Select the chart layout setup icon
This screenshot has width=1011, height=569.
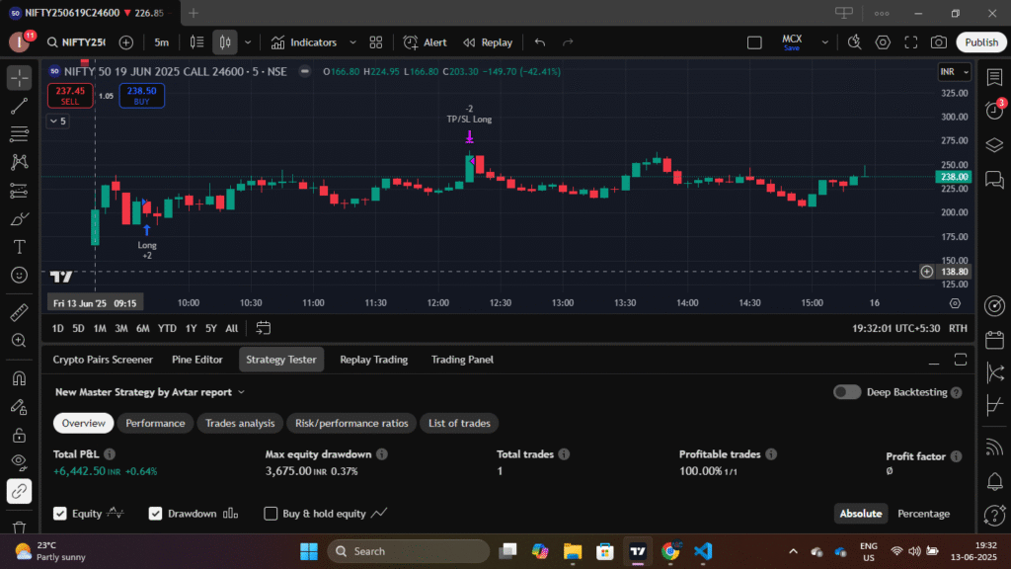pos(754,42)
